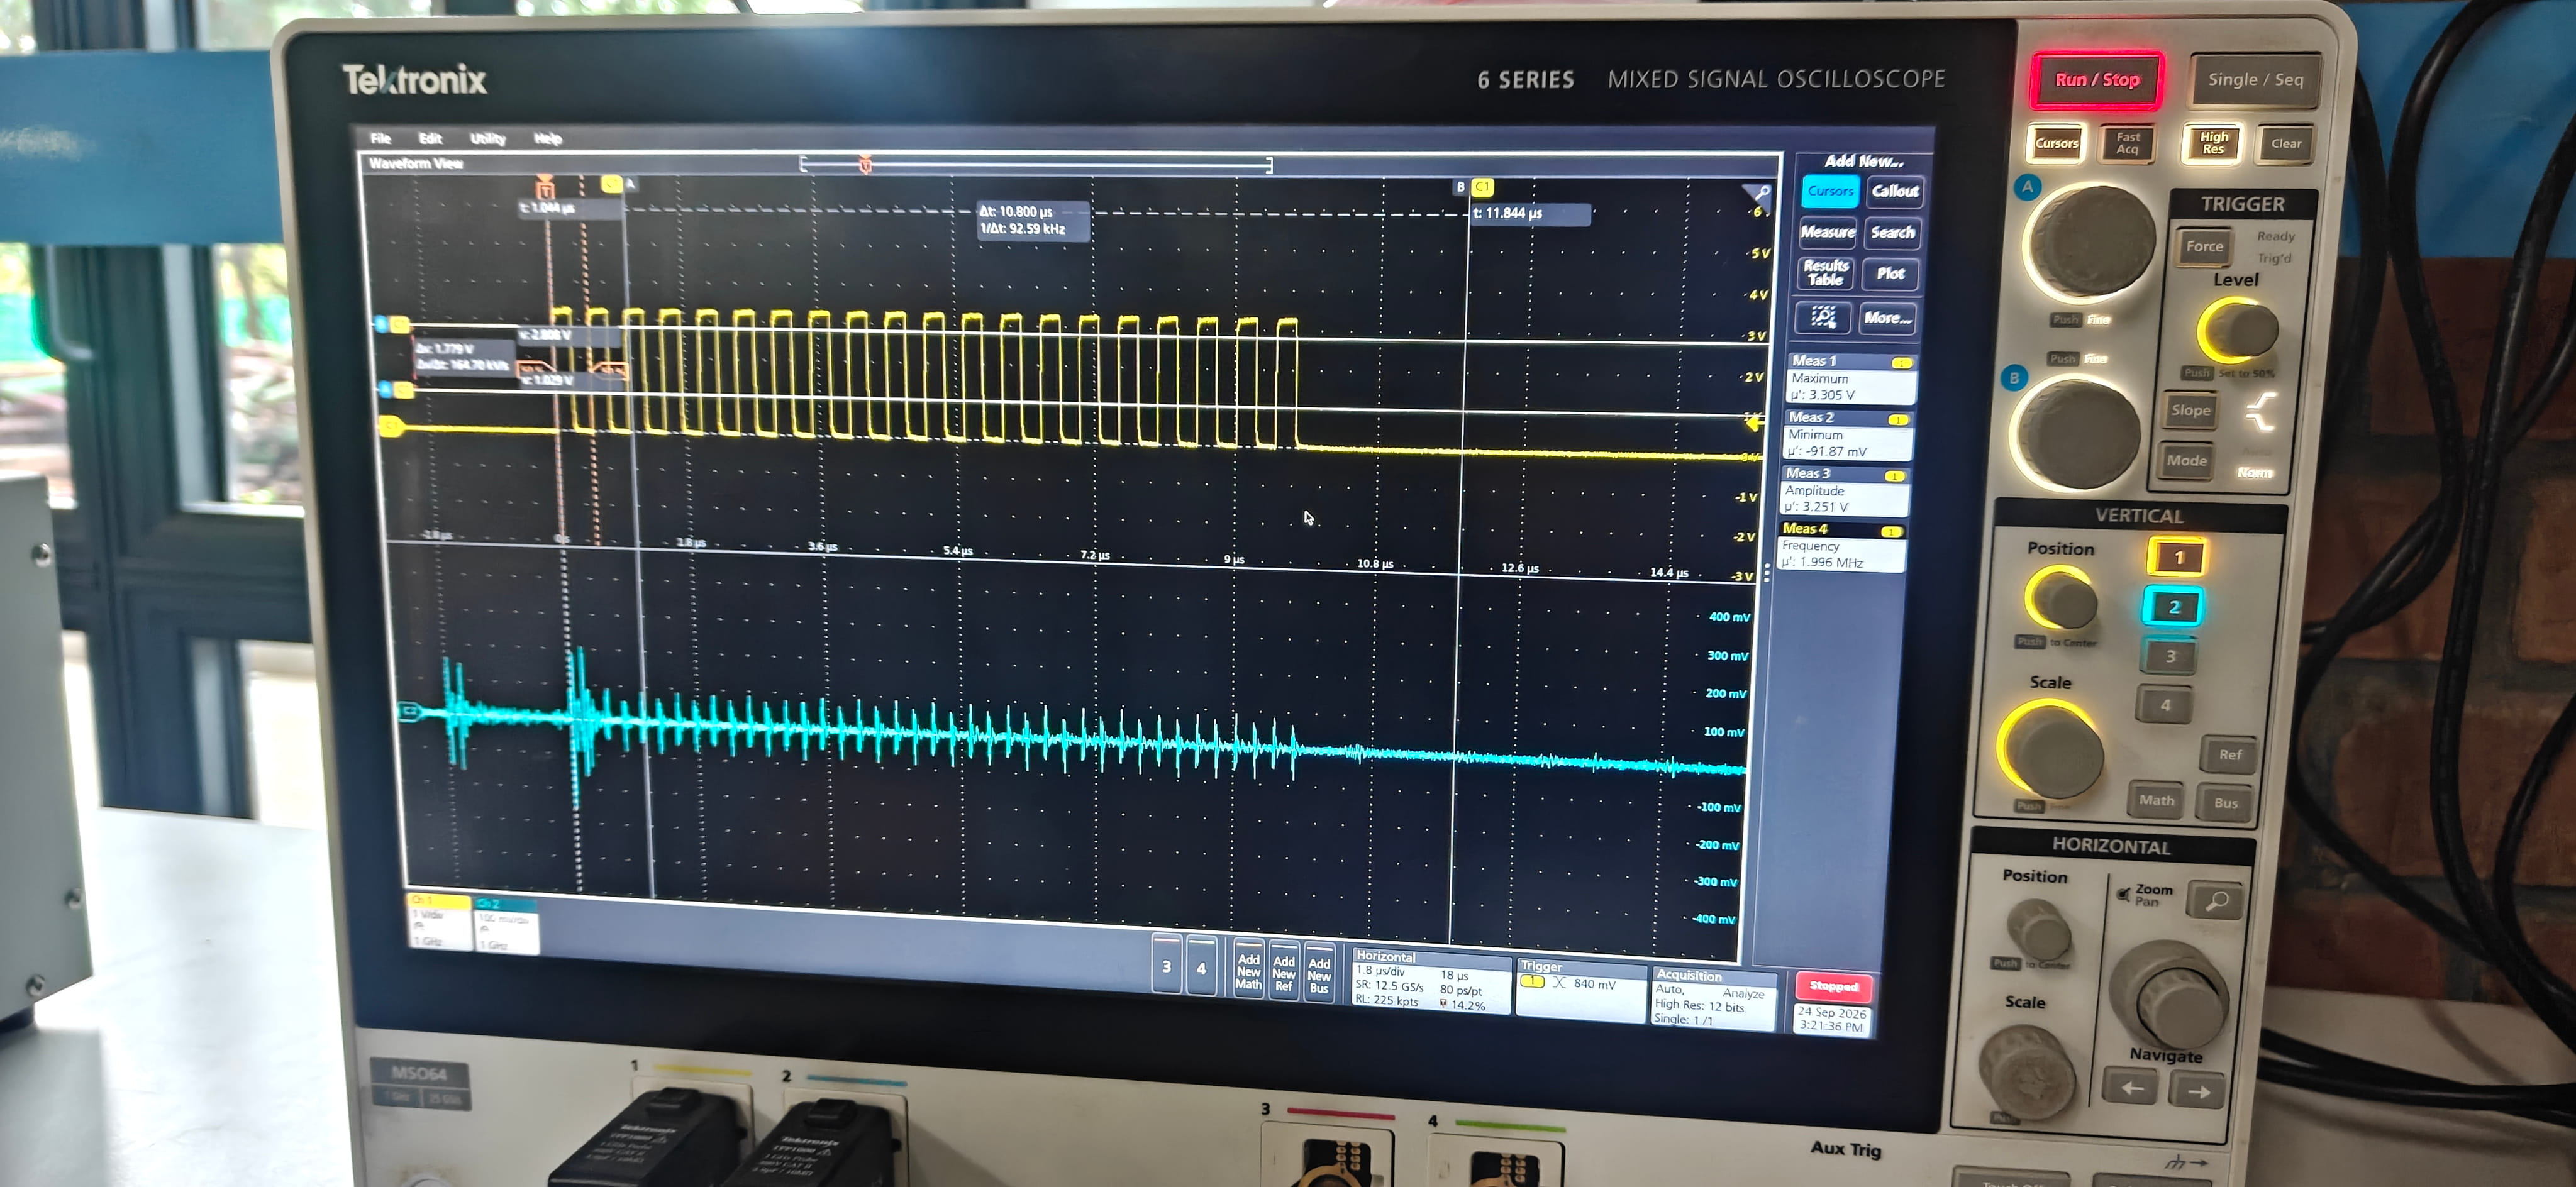The width and height of the screenshot is (2576, 1187).
Task: Open the Results Table
Action: tap(1825, 273)
